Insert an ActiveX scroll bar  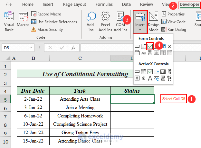coord(169,72)
